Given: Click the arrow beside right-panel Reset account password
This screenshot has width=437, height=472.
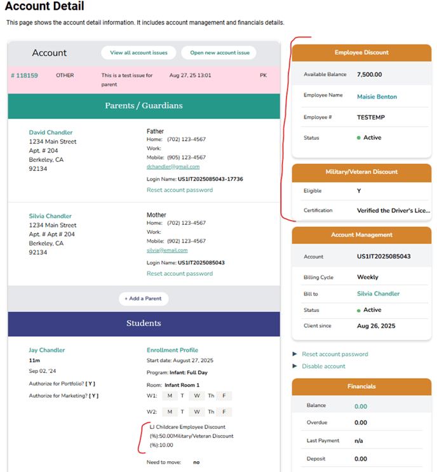Looking at the screenshot, I should click(295, 354).
